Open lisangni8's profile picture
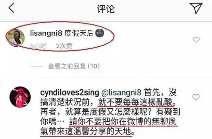212x139 pixels. coord(16,38)
